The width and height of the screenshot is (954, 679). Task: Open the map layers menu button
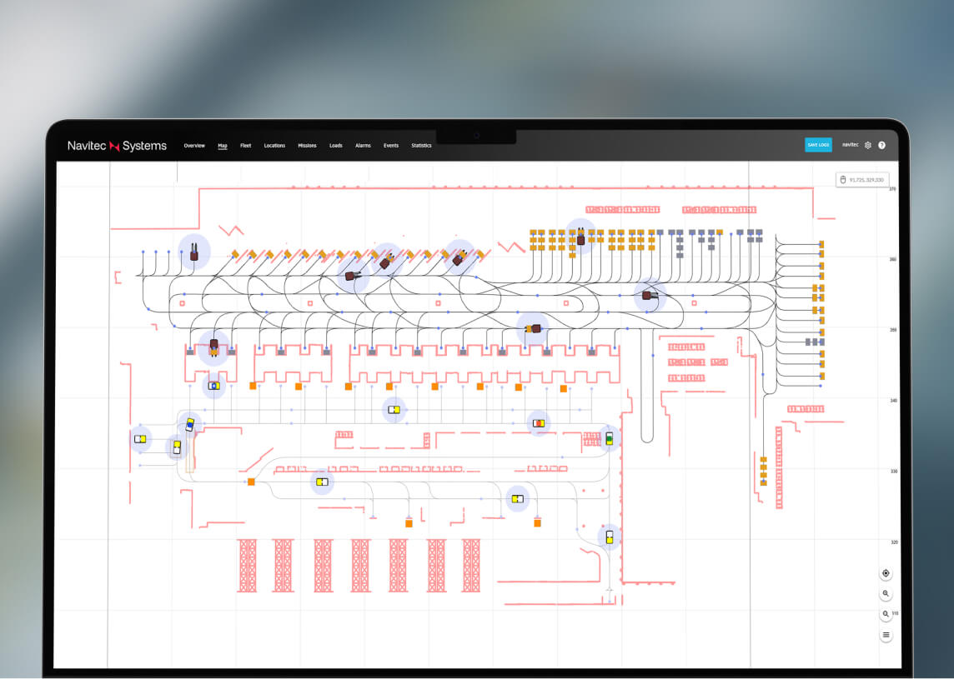(886, 635)
